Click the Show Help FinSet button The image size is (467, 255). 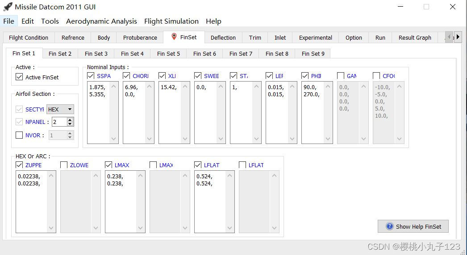413,226
